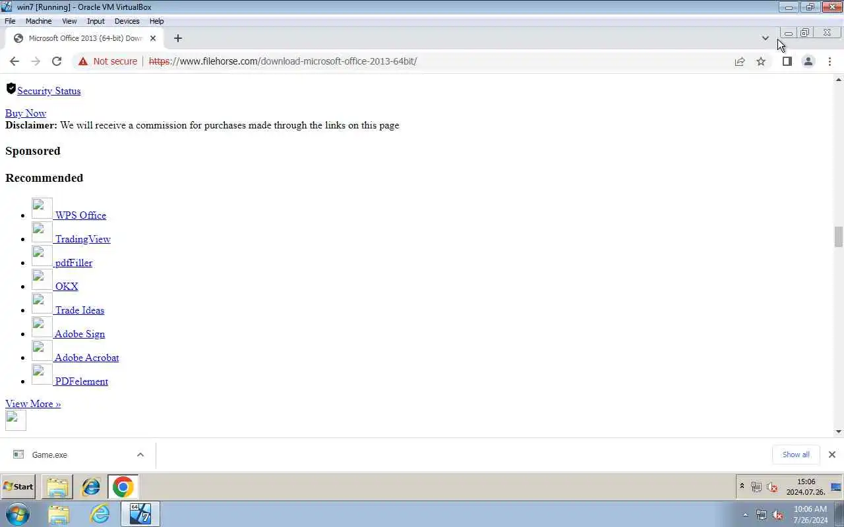Screen dimensions: 844x527
Task: Open the tab search dropdown chevron
Action: point(765,38)
